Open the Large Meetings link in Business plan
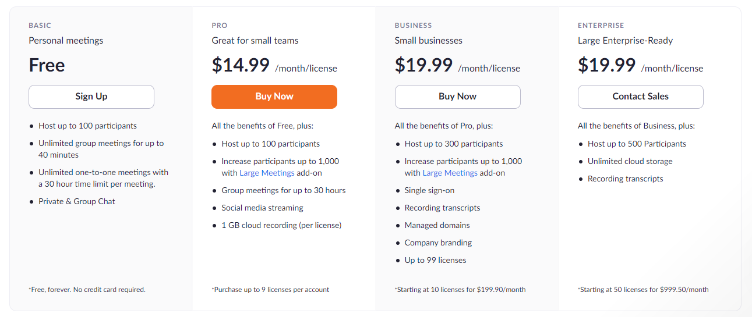The height and width of the screenshot is (317, 752). click(450, 173)
